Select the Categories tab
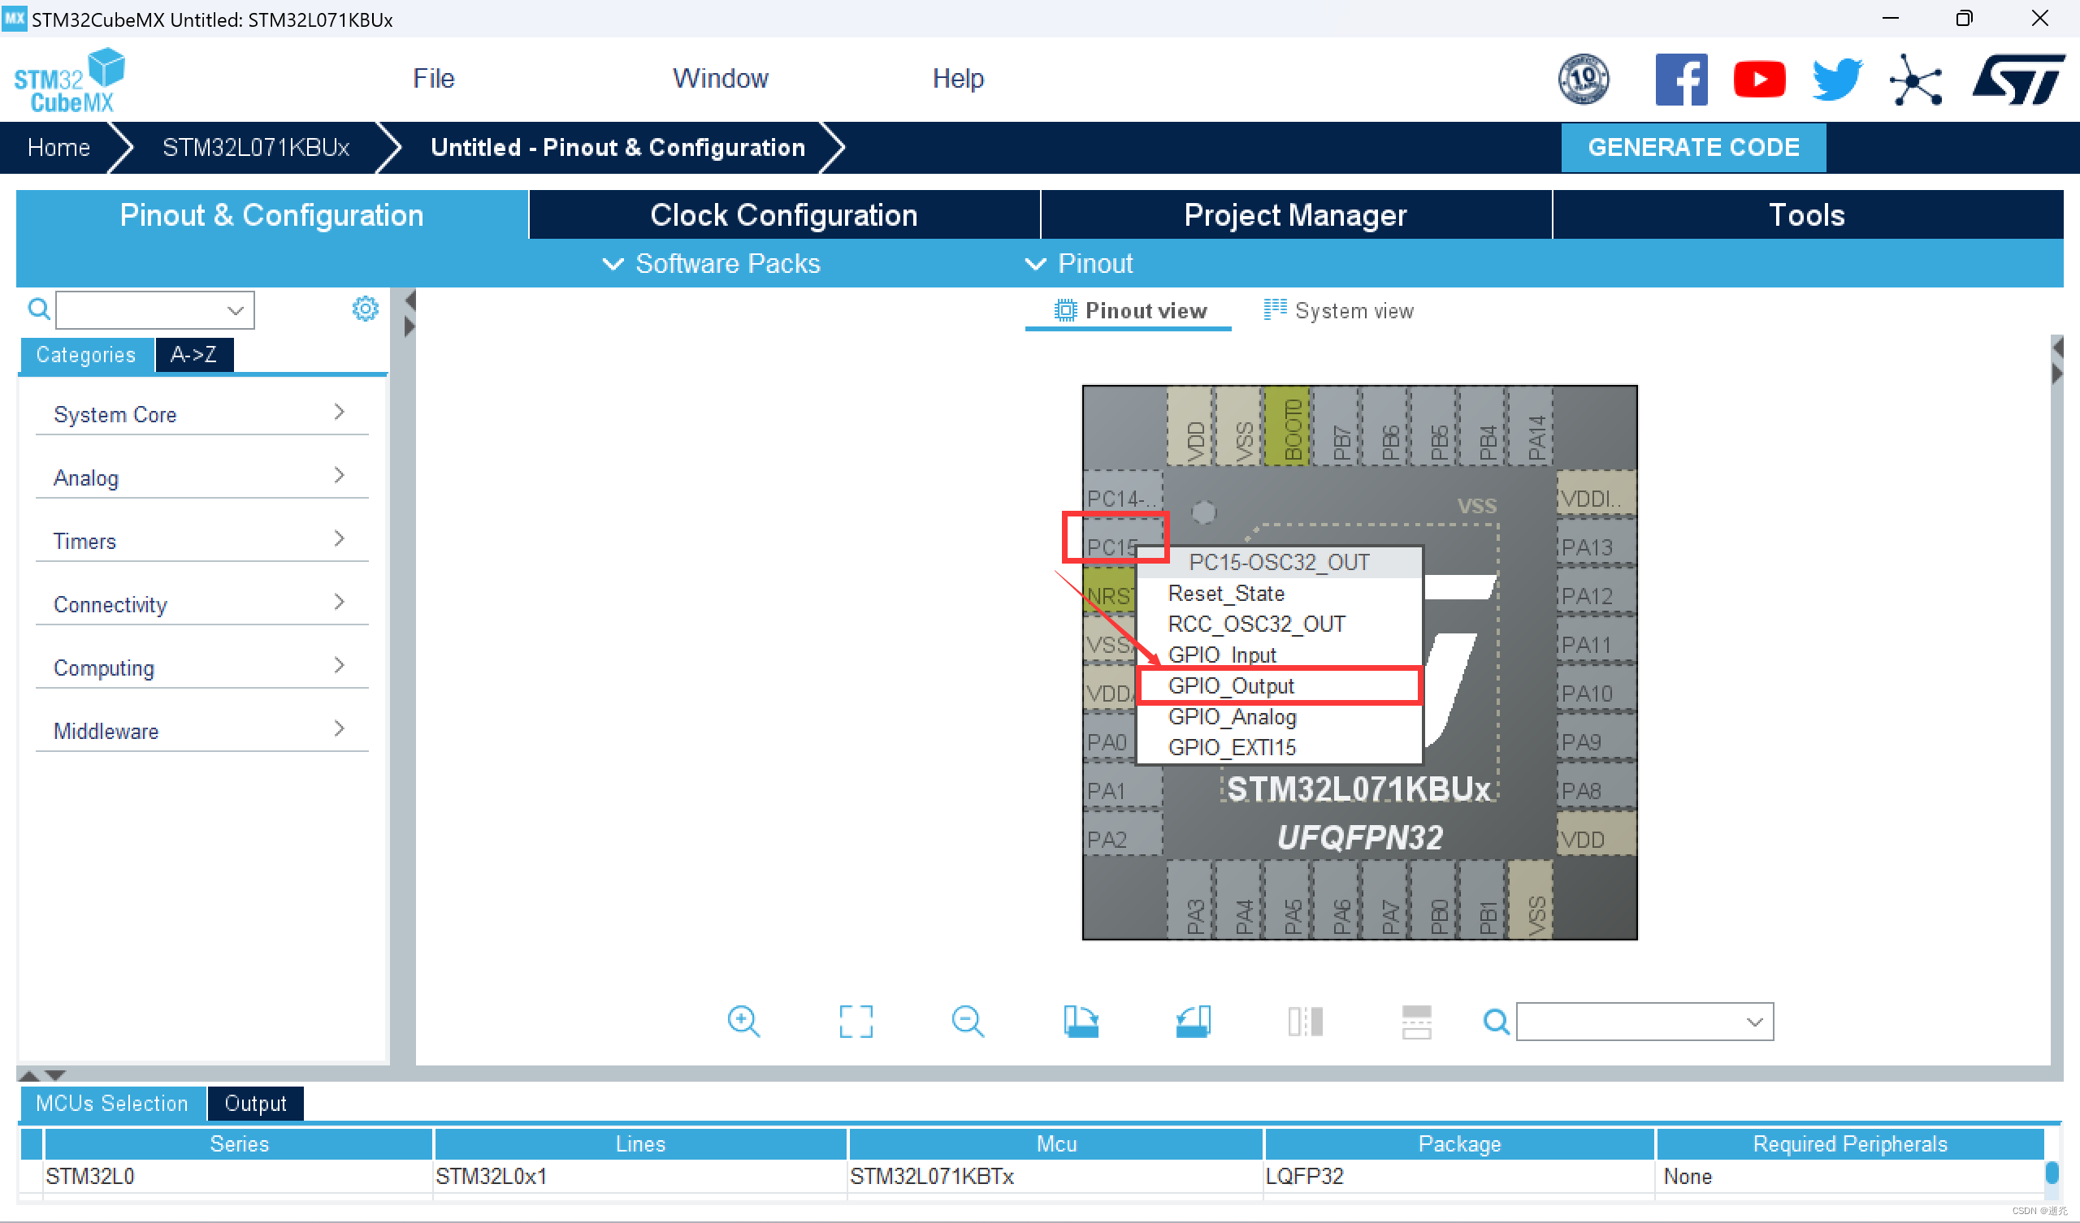 point(86,354)
